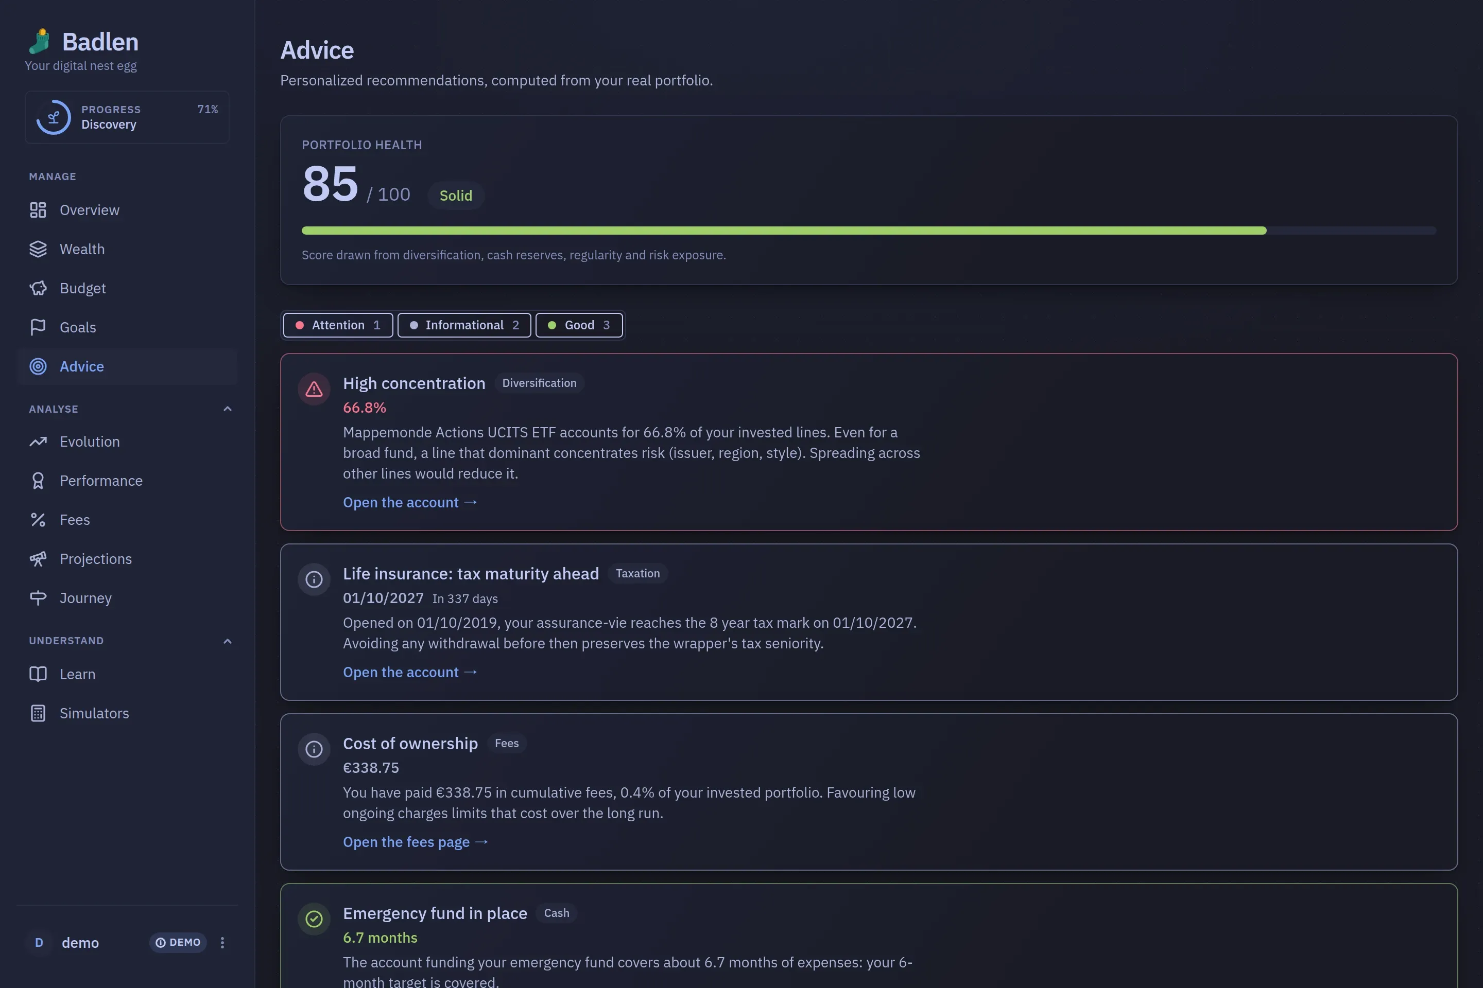Go to Overview in the sidebar
The width and height of the screenshot is (1483, 988).
(x=127, y=210)
